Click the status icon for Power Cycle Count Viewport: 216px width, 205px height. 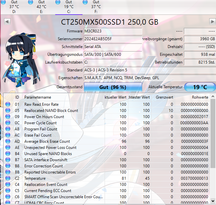coord(8,123)
